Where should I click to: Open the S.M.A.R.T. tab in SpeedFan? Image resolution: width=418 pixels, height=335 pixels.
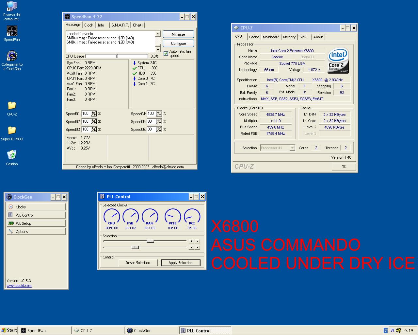pyautogui.click(x=120, y=25)
